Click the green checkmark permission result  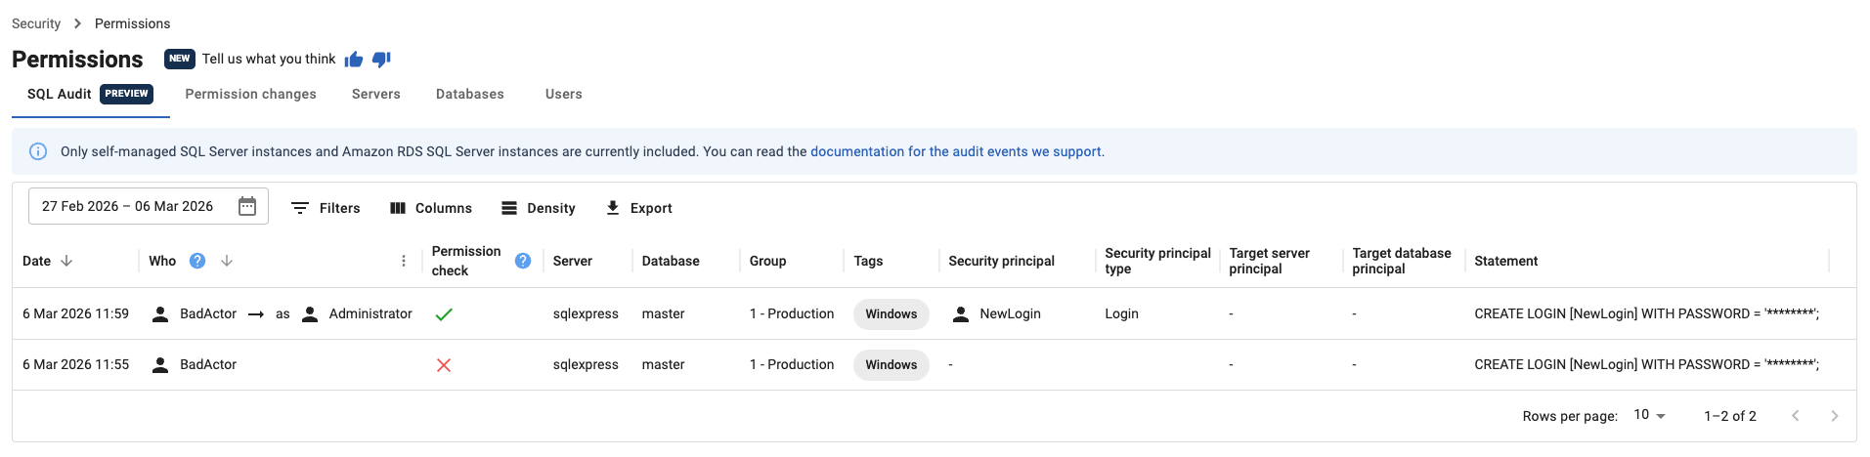click(444, 314)
